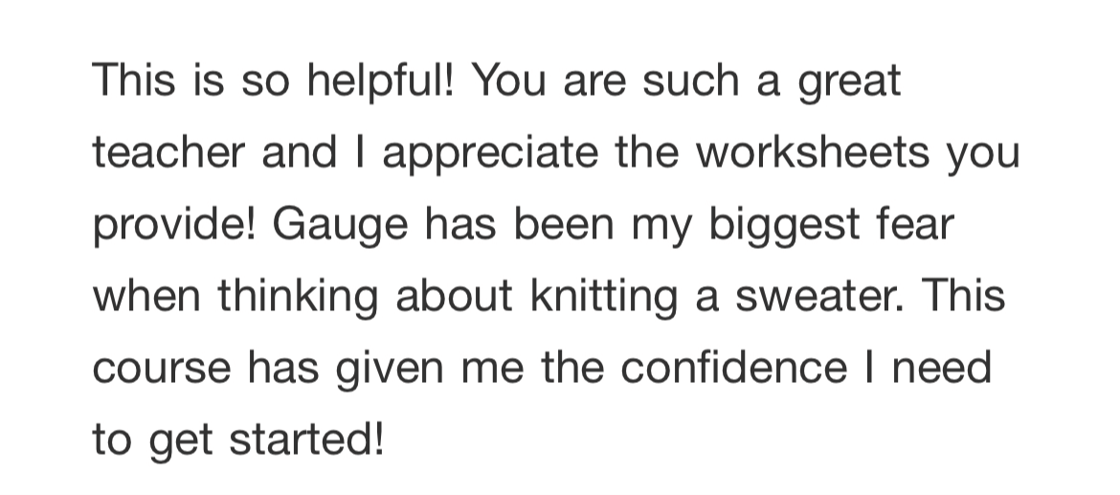Click the word "You" in first line
Screen dimensions: 1120x495
[508, 80]
